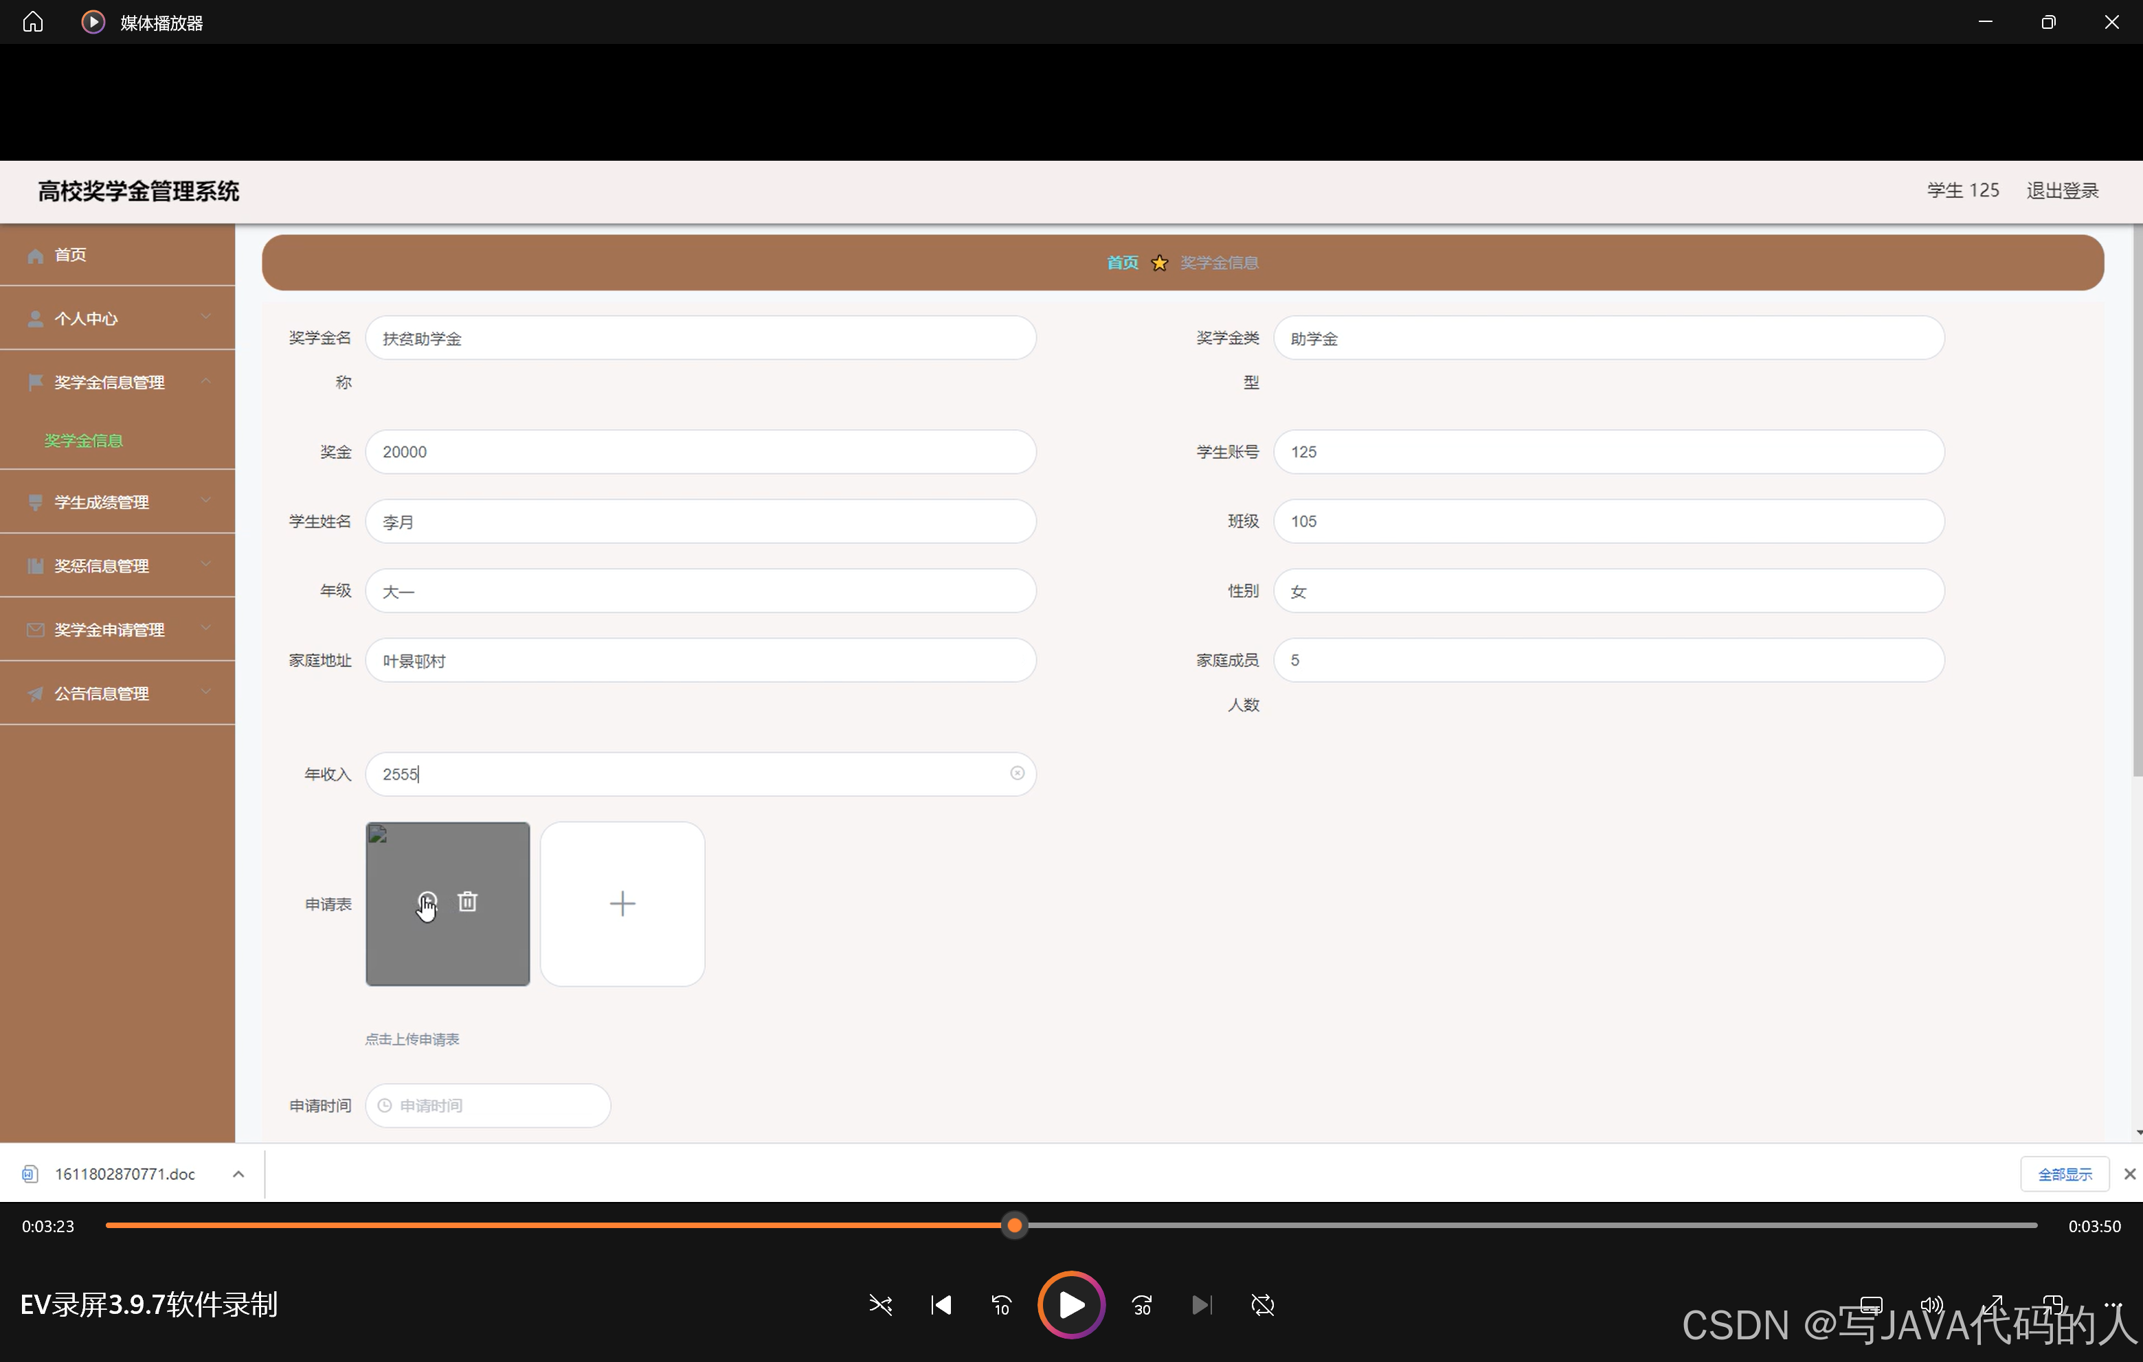Open the downloaded 1611802870771.doc file
The height and width of the screenshot is (1362, 2143).
(124, 1174)
